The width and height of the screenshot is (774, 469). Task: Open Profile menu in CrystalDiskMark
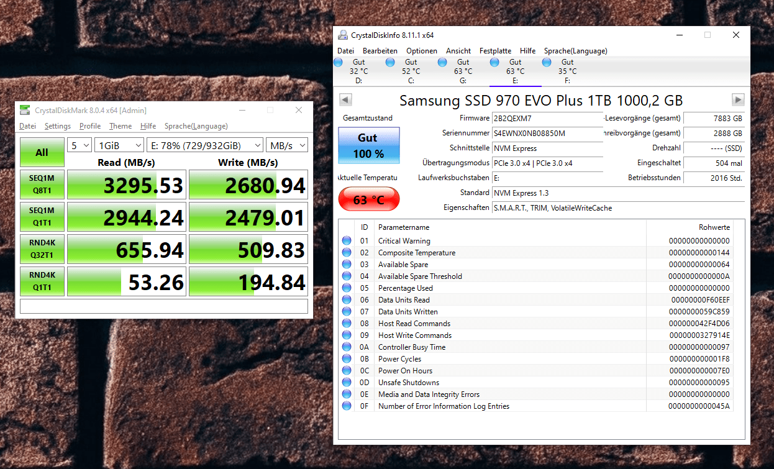click(90, 126)
